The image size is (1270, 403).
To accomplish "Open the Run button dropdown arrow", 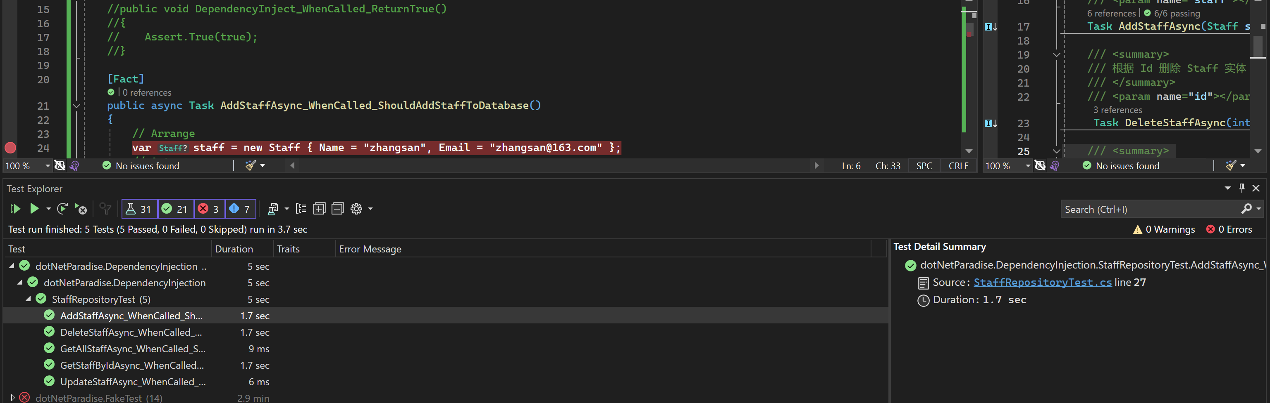I will [x=48, y=209].
